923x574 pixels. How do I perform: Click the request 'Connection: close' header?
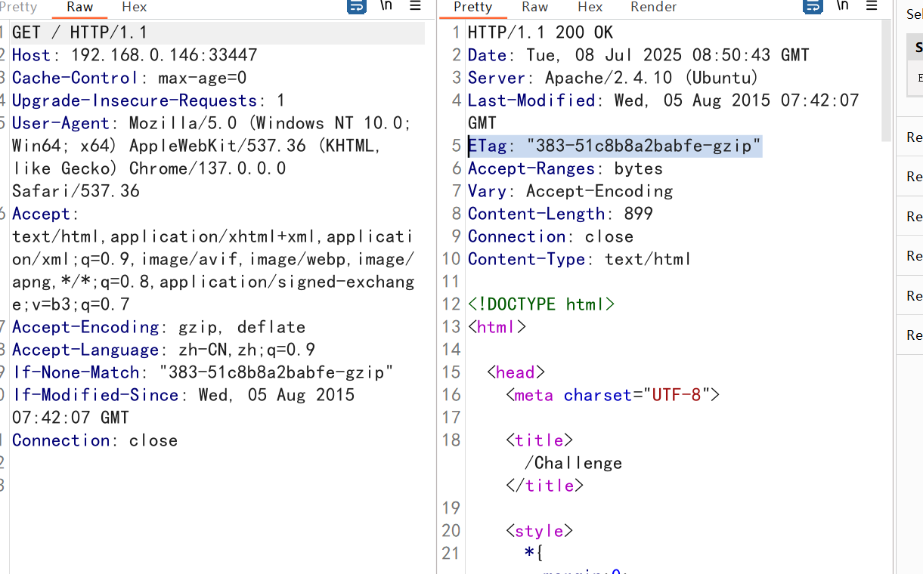tap(95, 440)
